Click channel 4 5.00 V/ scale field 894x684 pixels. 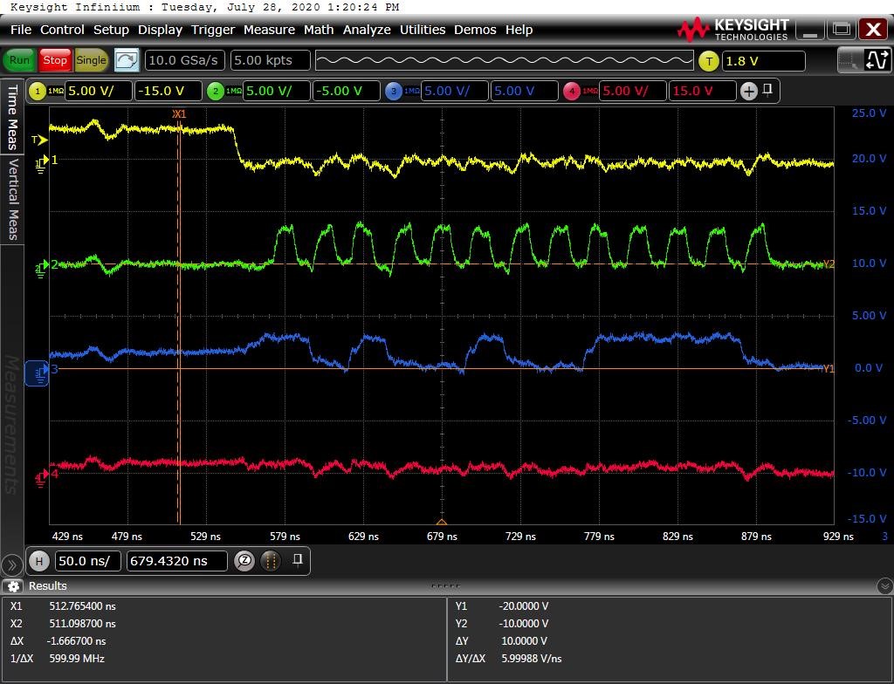pos(632,92)
